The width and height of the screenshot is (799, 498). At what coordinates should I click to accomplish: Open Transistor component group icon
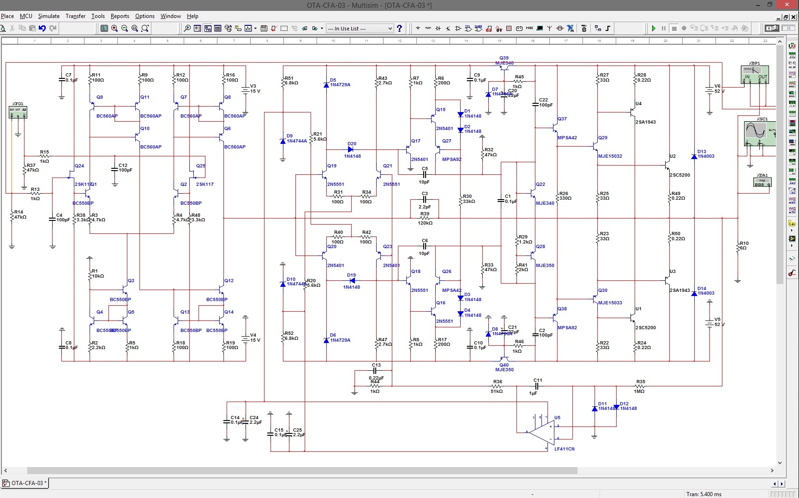point(448,29)
